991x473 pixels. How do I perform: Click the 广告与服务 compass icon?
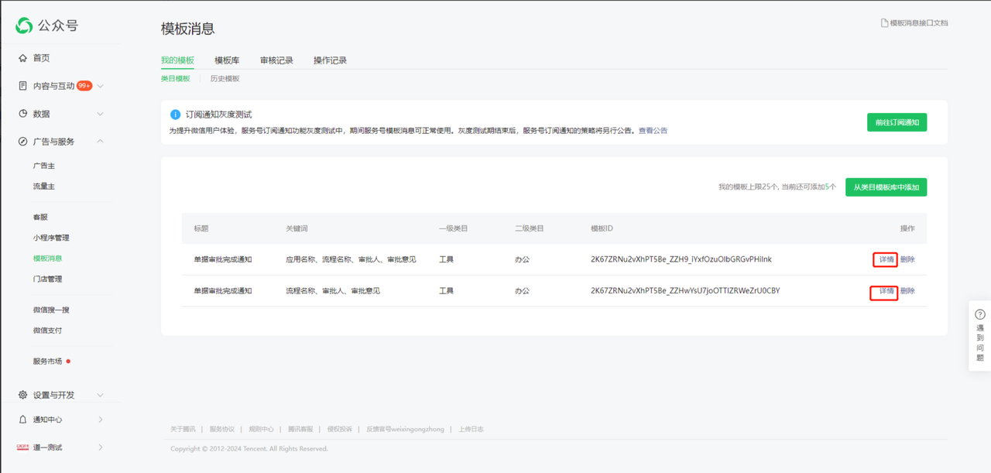coord(23,142)
